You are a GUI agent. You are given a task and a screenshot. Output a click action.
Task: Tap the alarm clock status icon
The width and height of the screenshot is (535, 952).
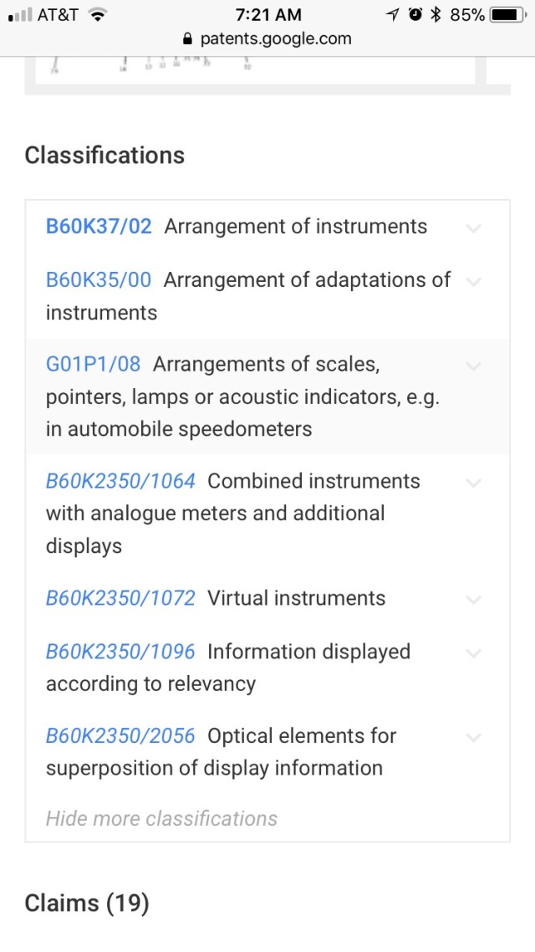pyautogui.click(x=415, y=15)
